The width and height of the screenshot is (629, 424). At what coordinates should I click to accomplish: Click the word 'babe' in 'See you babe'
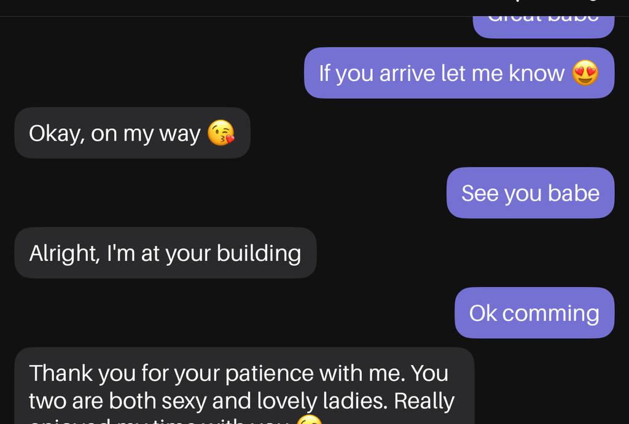point(573,193)
